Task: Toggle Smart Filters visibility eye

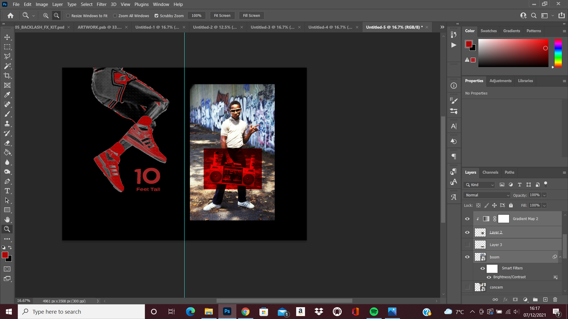Action: click(482, 268)
